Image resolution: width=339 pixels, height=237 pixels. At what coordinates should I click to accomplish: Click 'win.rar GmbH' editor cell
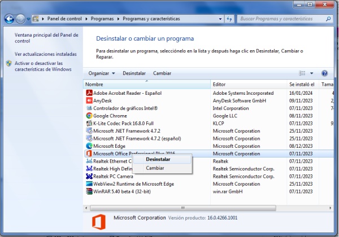pyautogui.click(x=228, y=191)
